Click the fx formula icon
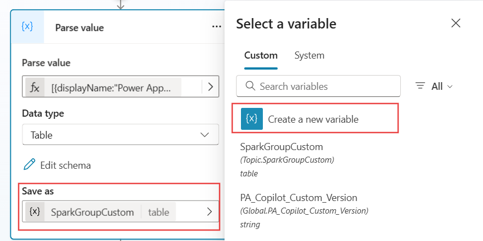The height and width of the screenshot is (241, 483). click(34, 87)
